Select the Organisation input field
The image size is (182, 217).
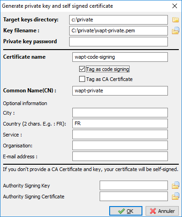coord(120,145)
